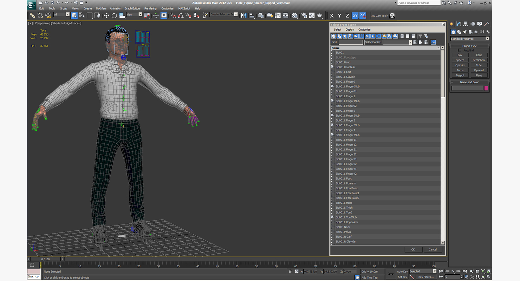520x281 pixels.
Task: Collapse the Object Type rollout
Action: point(469,46)
